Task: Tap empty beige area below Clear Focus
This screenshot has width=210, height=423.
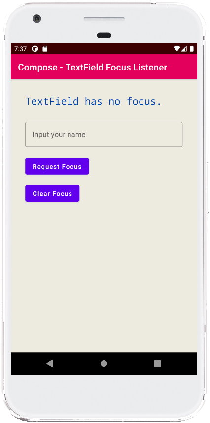Action: point(104,270)
